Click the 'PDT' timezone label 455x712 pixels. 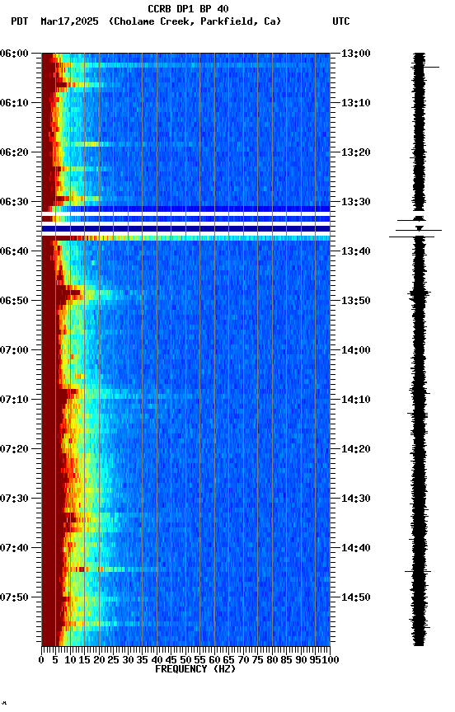20,21
